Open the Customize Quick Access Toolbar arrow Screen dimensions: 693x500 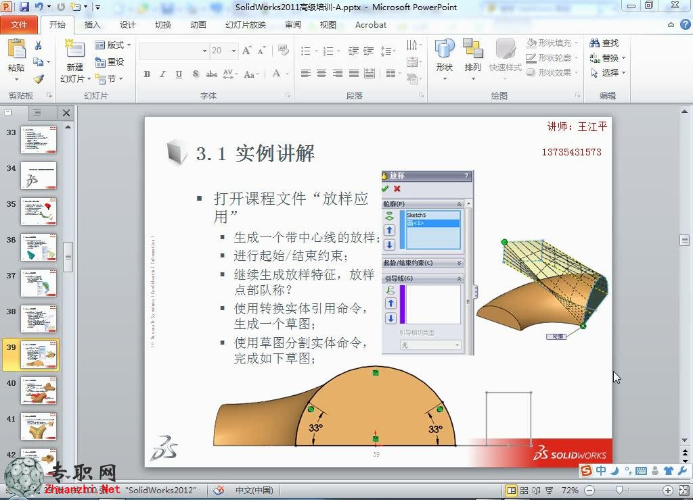click(97, 7)
